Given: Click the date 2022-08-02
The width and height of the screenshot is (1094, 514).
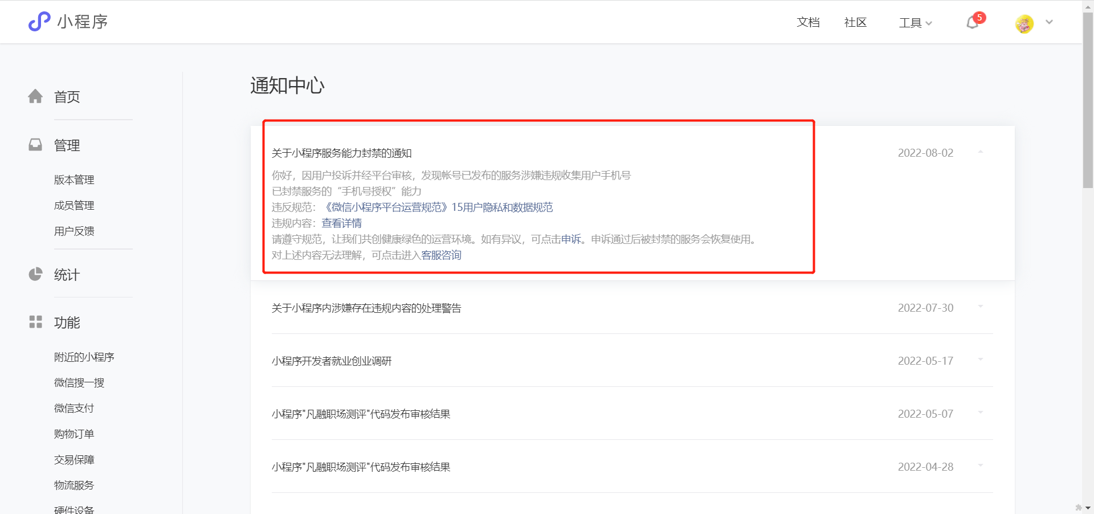Looking at the screenshot, I should [x=925, y=153].
